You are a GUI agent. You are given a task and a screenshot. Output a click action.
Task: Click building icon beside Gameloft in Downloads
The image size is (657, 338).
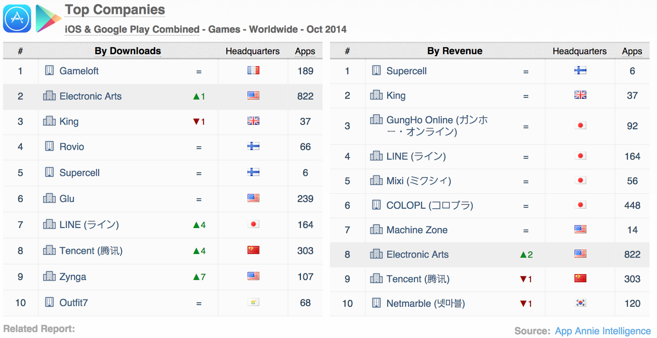tap(49, 71)
